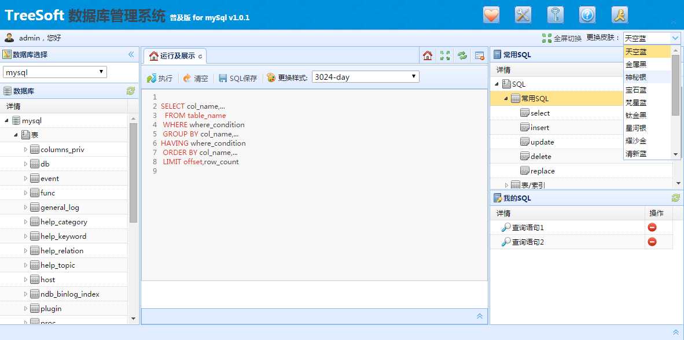684x340 pixels.
Task: Insert the insert SQL template
Action: (x=539, y=128)
